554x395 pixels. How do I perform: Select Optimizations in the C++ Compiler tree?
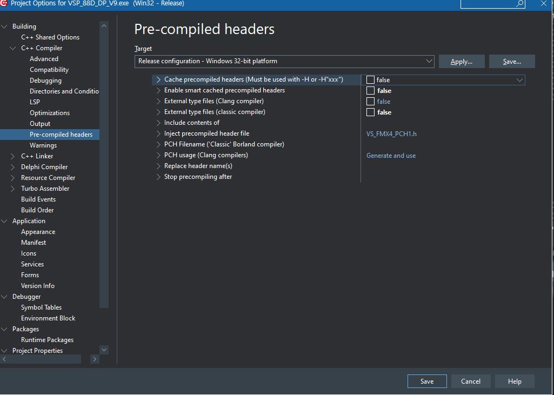(50, 113)
